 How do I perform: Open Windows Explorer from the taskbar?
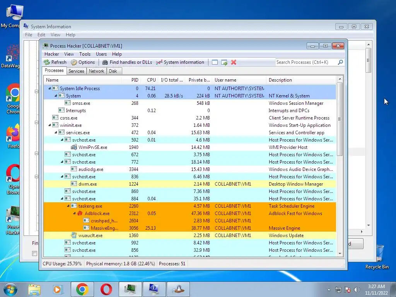click(x=34, y=289)
